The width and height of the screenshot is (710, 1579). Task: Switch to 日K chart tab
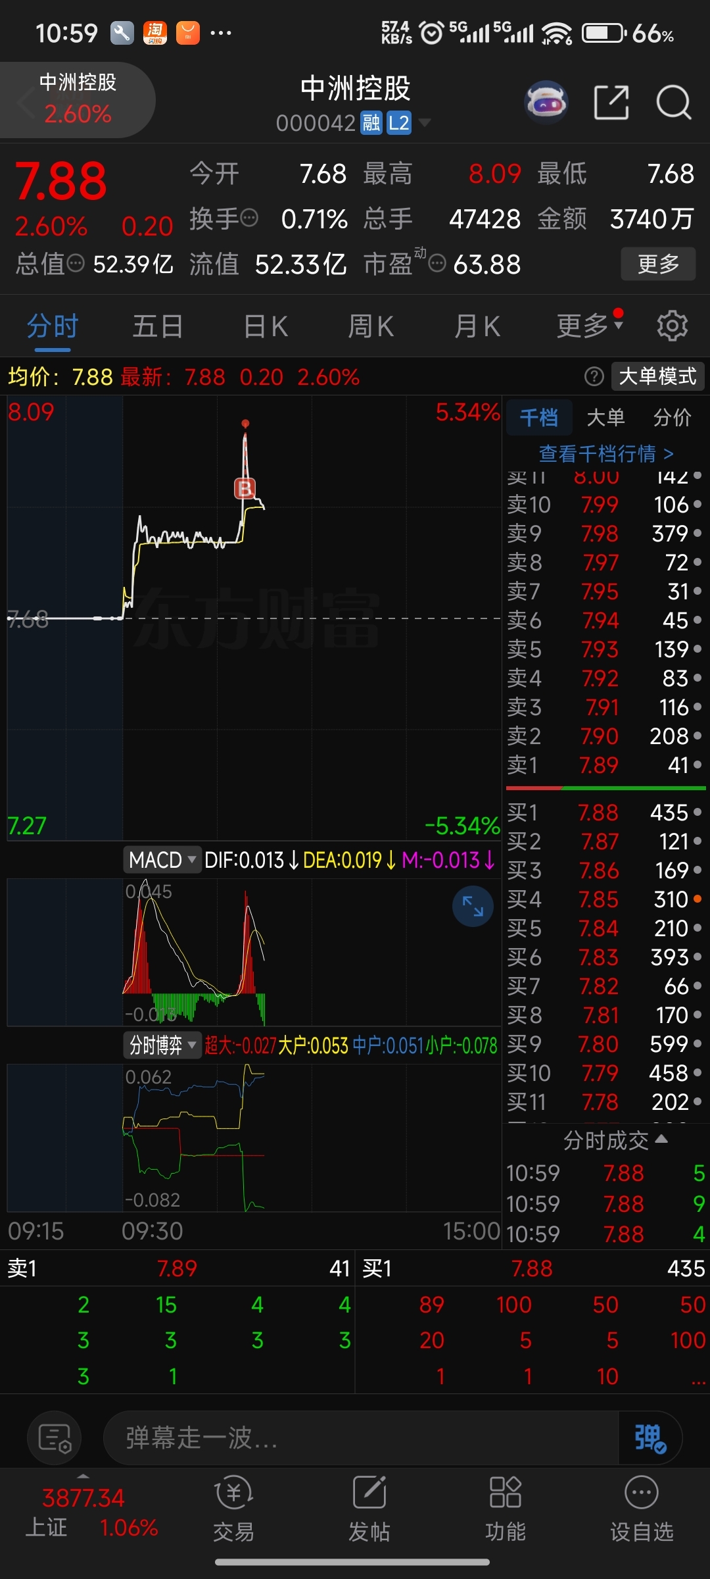tap(266, 326)
